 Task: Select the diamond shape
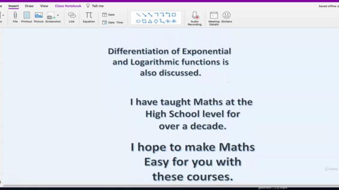pos(156,21)
